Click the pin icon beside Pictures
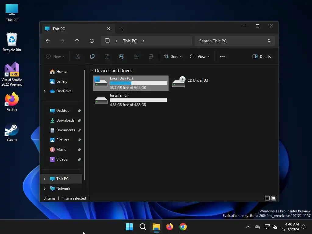Image resolution: width=312 pixels, height=234 pixels. click(80, 140)
